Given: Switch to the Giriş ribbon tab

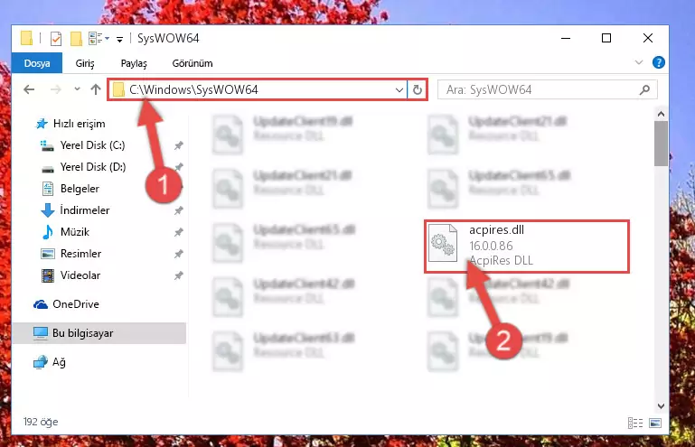Looking at the screenshot, I should point(85,63).
